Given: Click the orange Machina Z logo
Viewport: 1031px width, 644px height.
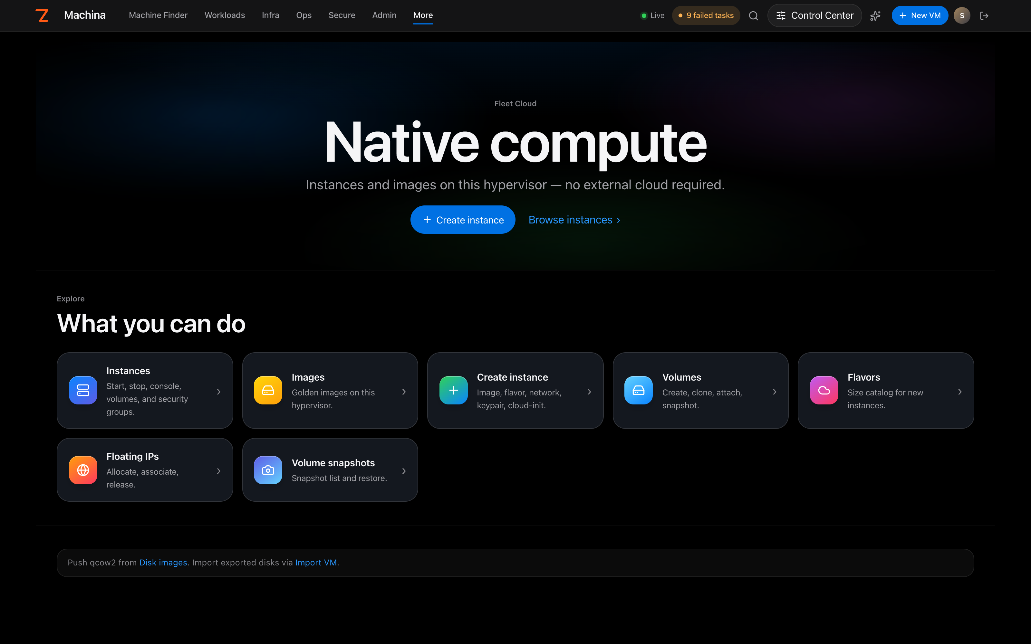Looking at the screenshot, I should [x=42, y=15].
